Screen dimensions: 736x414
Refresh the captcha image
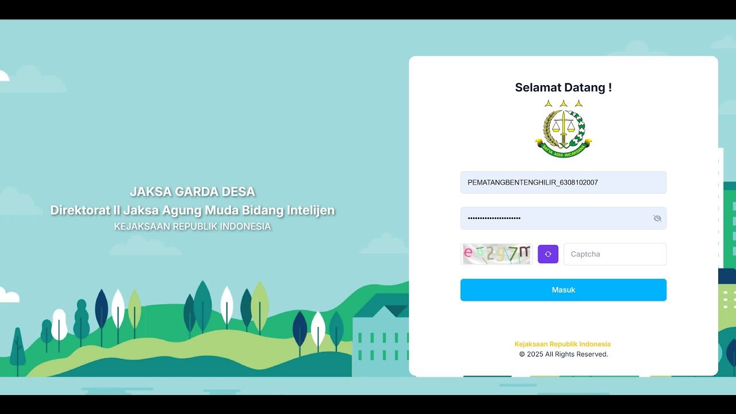tap(547, 254)
